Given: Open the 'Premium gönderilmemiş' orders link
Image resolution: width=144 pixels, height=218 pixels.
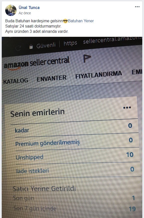Looking at the screenshot, I should point(47,143).
